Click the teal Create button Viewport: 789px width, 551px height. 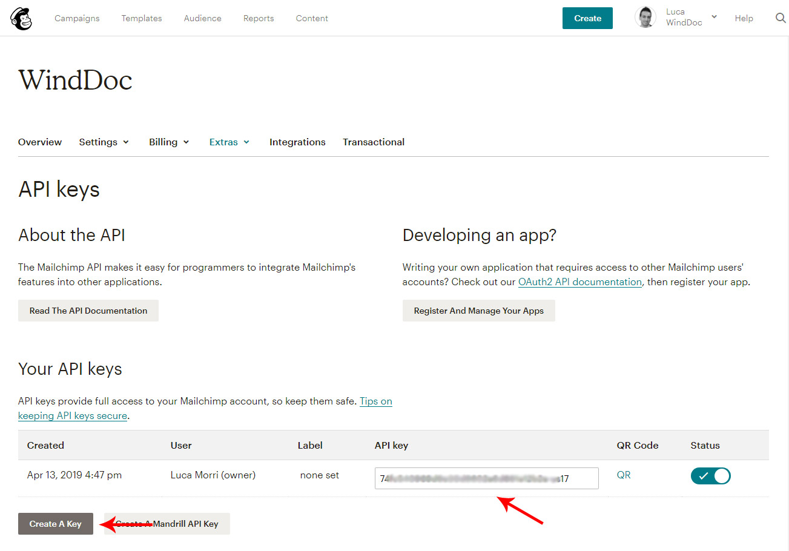[587, 18]
